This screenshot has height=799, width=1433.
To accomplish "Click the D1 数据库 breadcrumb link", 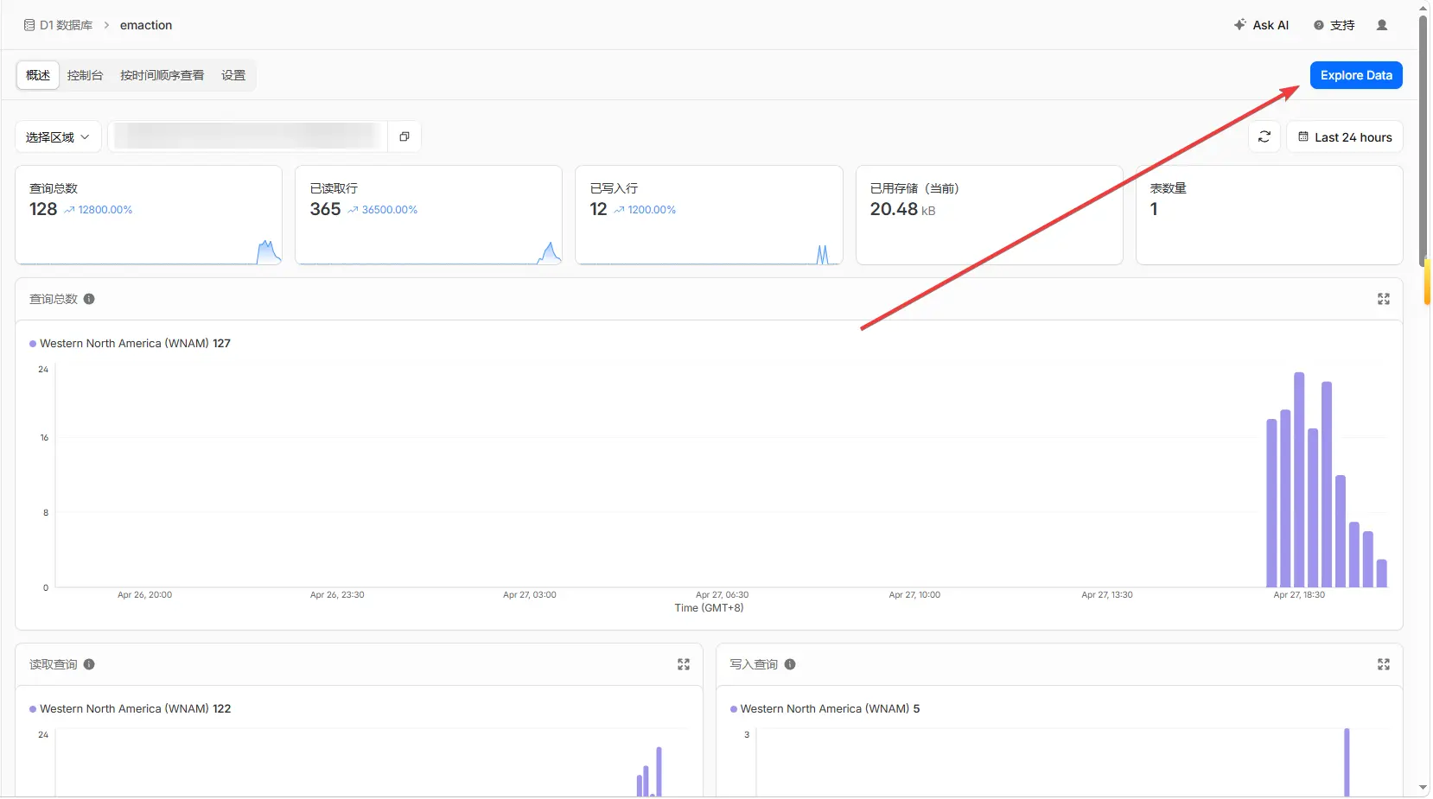I will (58, 25).
